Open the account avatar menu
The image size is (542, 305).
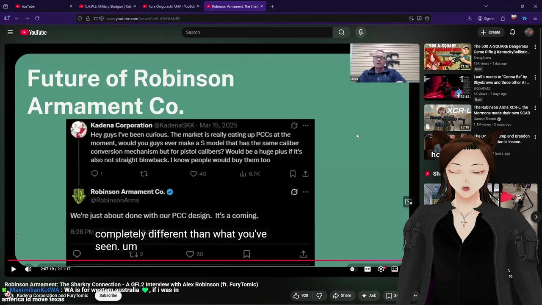pos(529,32)
